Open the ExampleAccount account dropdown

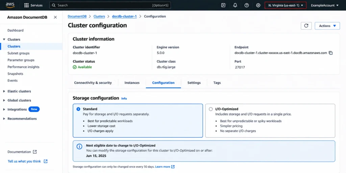coord(325,5)
